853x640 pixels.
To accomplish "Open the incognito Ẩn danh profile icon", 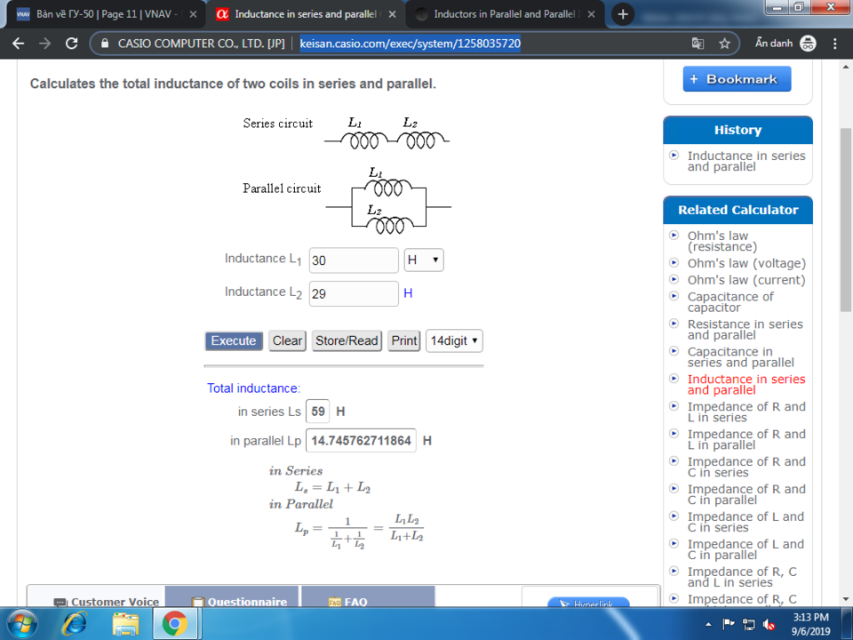I will coord(808,44).
